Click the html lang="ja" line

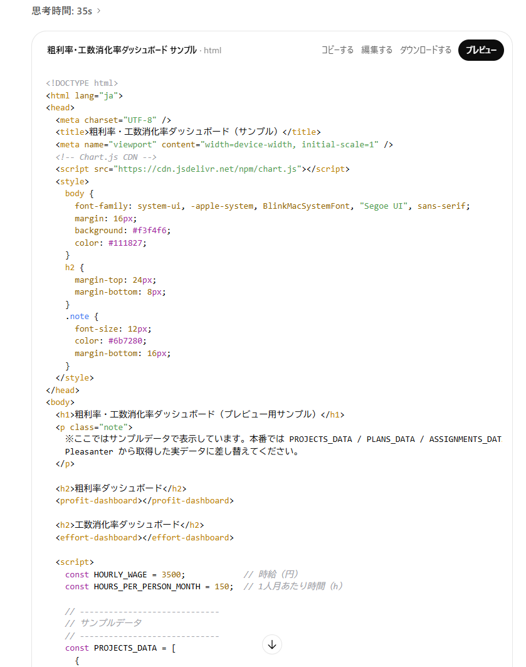(x=84, y=96)
